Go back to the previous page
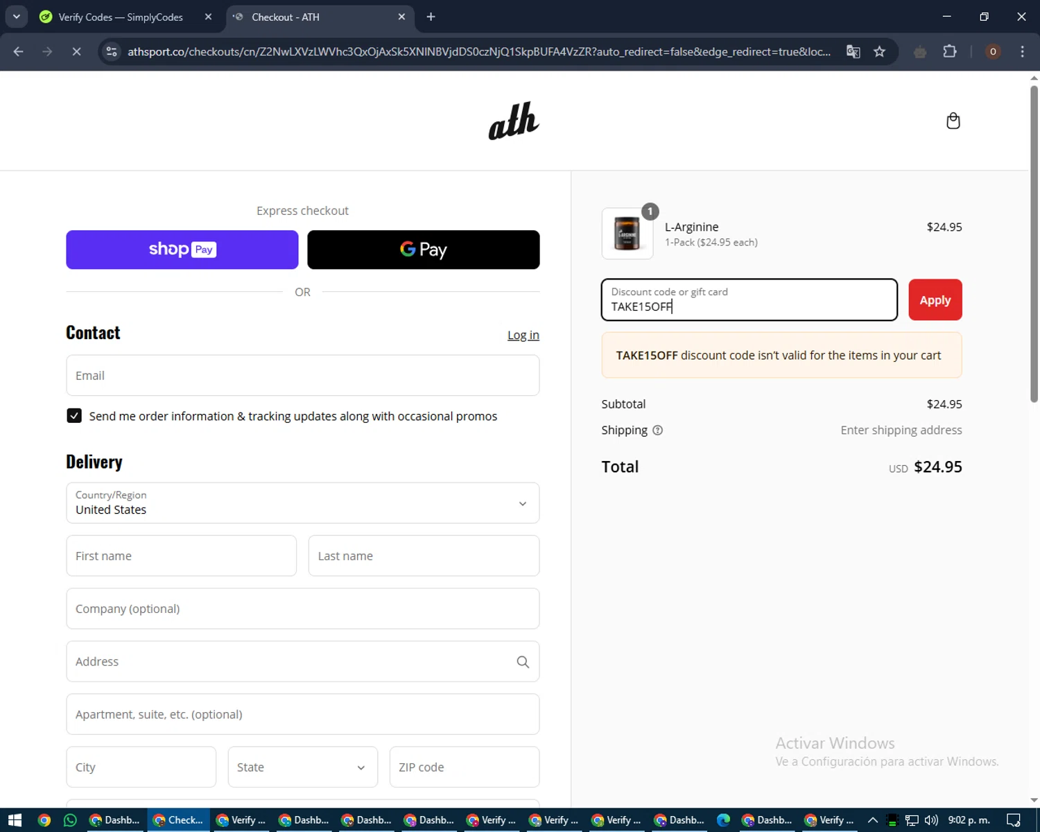The height and width of the screenshot is (832, 1040). pos(19,51)
